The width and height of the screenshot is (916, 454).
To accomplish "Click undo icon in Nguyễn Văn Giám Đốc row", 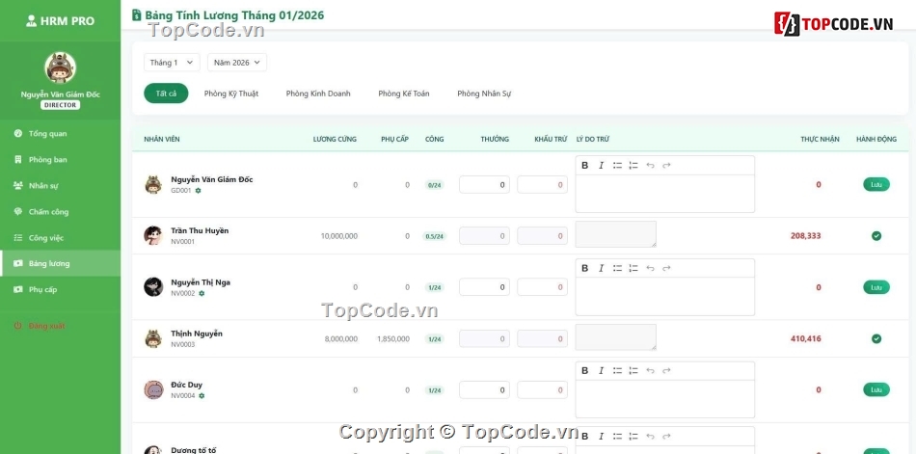I will click(x=650, y=166).
